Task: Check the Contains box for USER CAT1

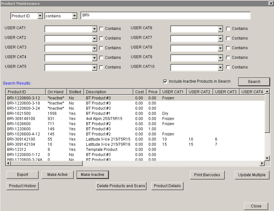Action: pyautogui.click(x=101, y=29)
